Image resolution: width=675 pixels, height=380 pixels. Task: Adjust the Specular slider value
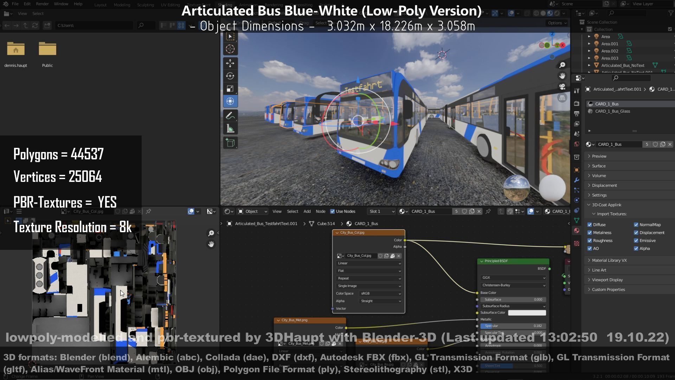click(x=513, y=326)
